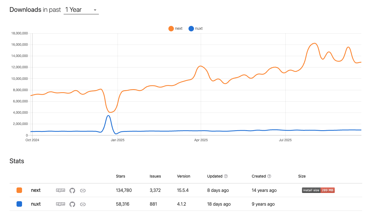This screenshot has height=218, width=374.
Task: Open homepage link icon for nuxt
Action: tap(83, 204)
